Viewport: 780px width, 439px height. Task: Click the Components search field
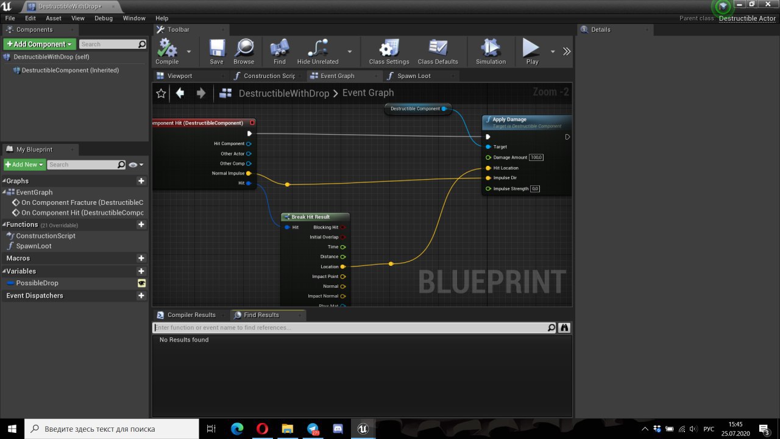tap(113, 44)
